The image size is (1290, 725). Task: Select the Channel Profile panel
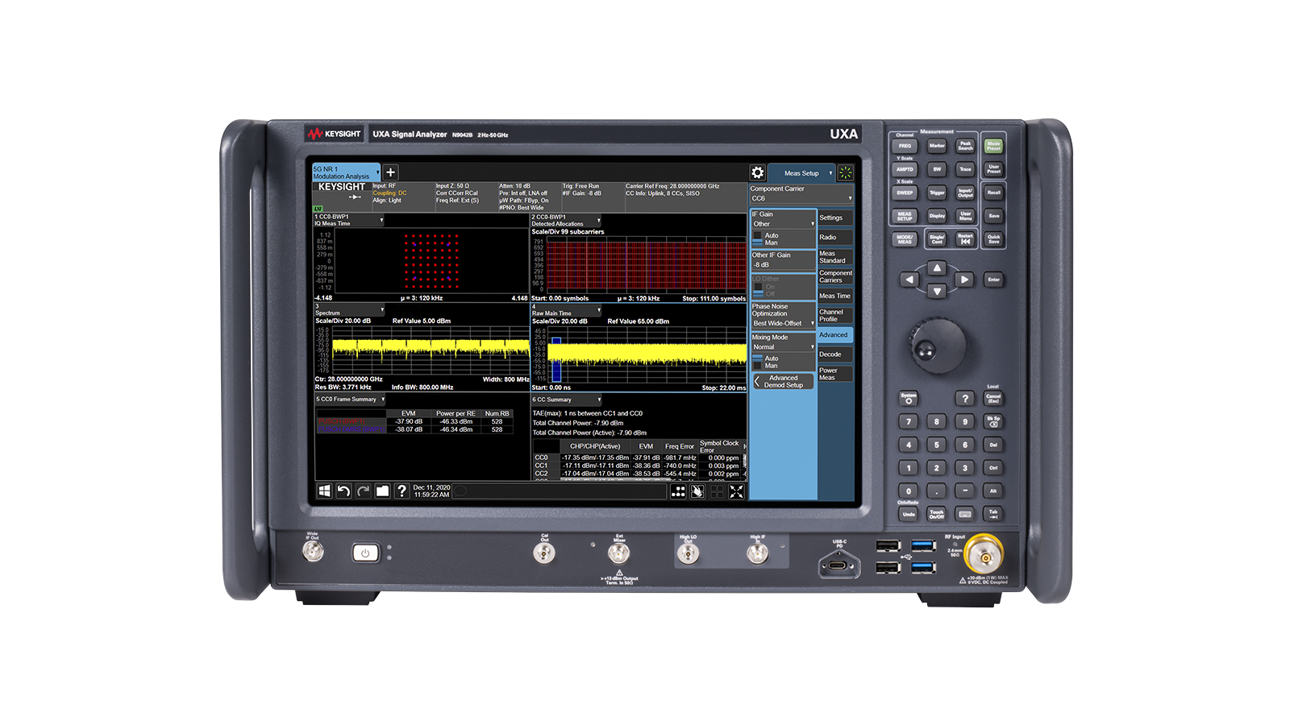coord(835,315)
